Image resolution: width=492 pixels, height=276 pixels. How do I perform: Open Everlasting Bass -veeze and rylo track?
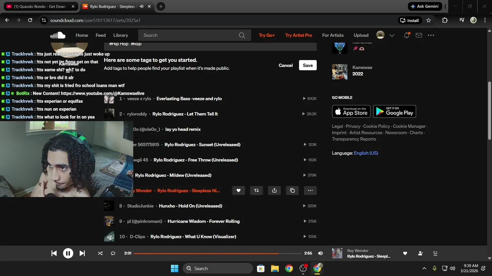click(x=189, y=99)
